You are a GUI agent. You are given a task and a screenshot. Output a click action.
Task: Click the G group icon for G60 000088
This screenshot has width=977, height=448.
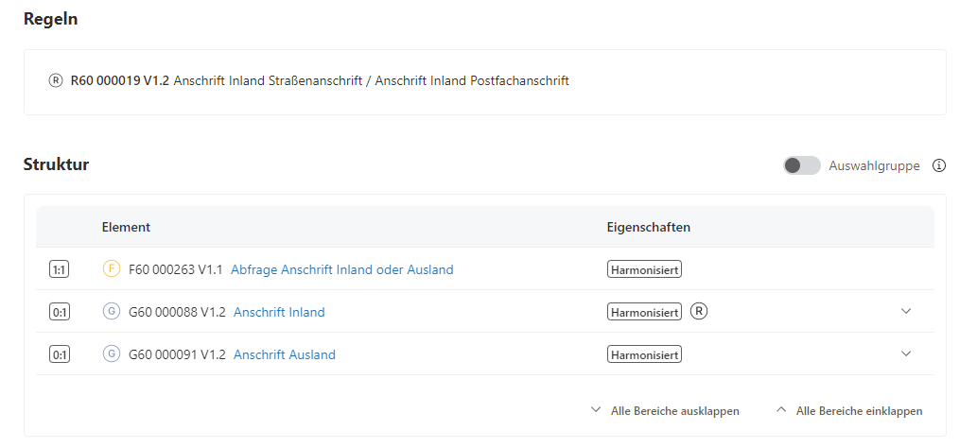point(111,312)
